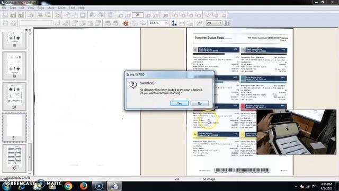Click the magnifier zoom tool icon
The height and width of the screenshot is (191, 339).
pyautogui.click(x=199, y=23)
